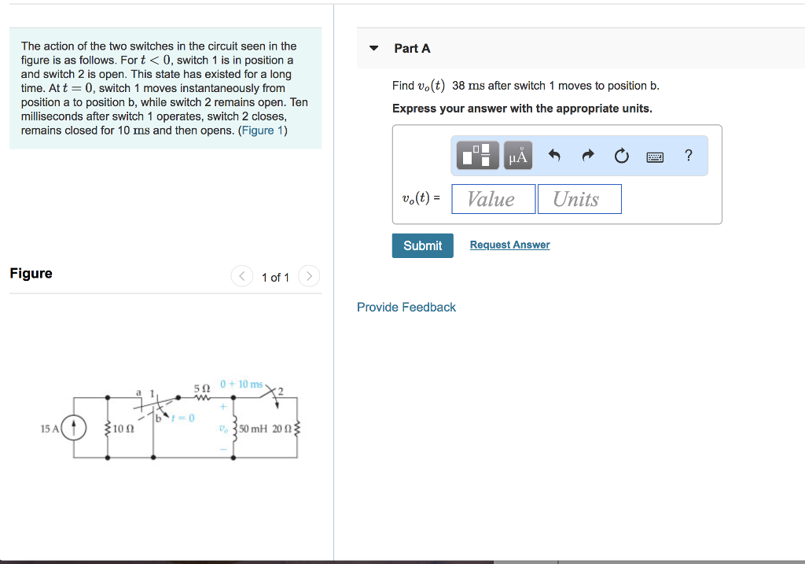Click the redo arrow in answer toolbar
805x564 pixels.
point(588,156)
